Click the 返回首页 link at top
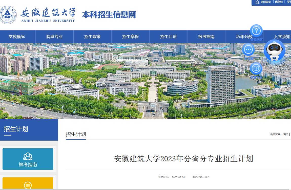The width and height of the screenshot is (291, 190). 266,2
